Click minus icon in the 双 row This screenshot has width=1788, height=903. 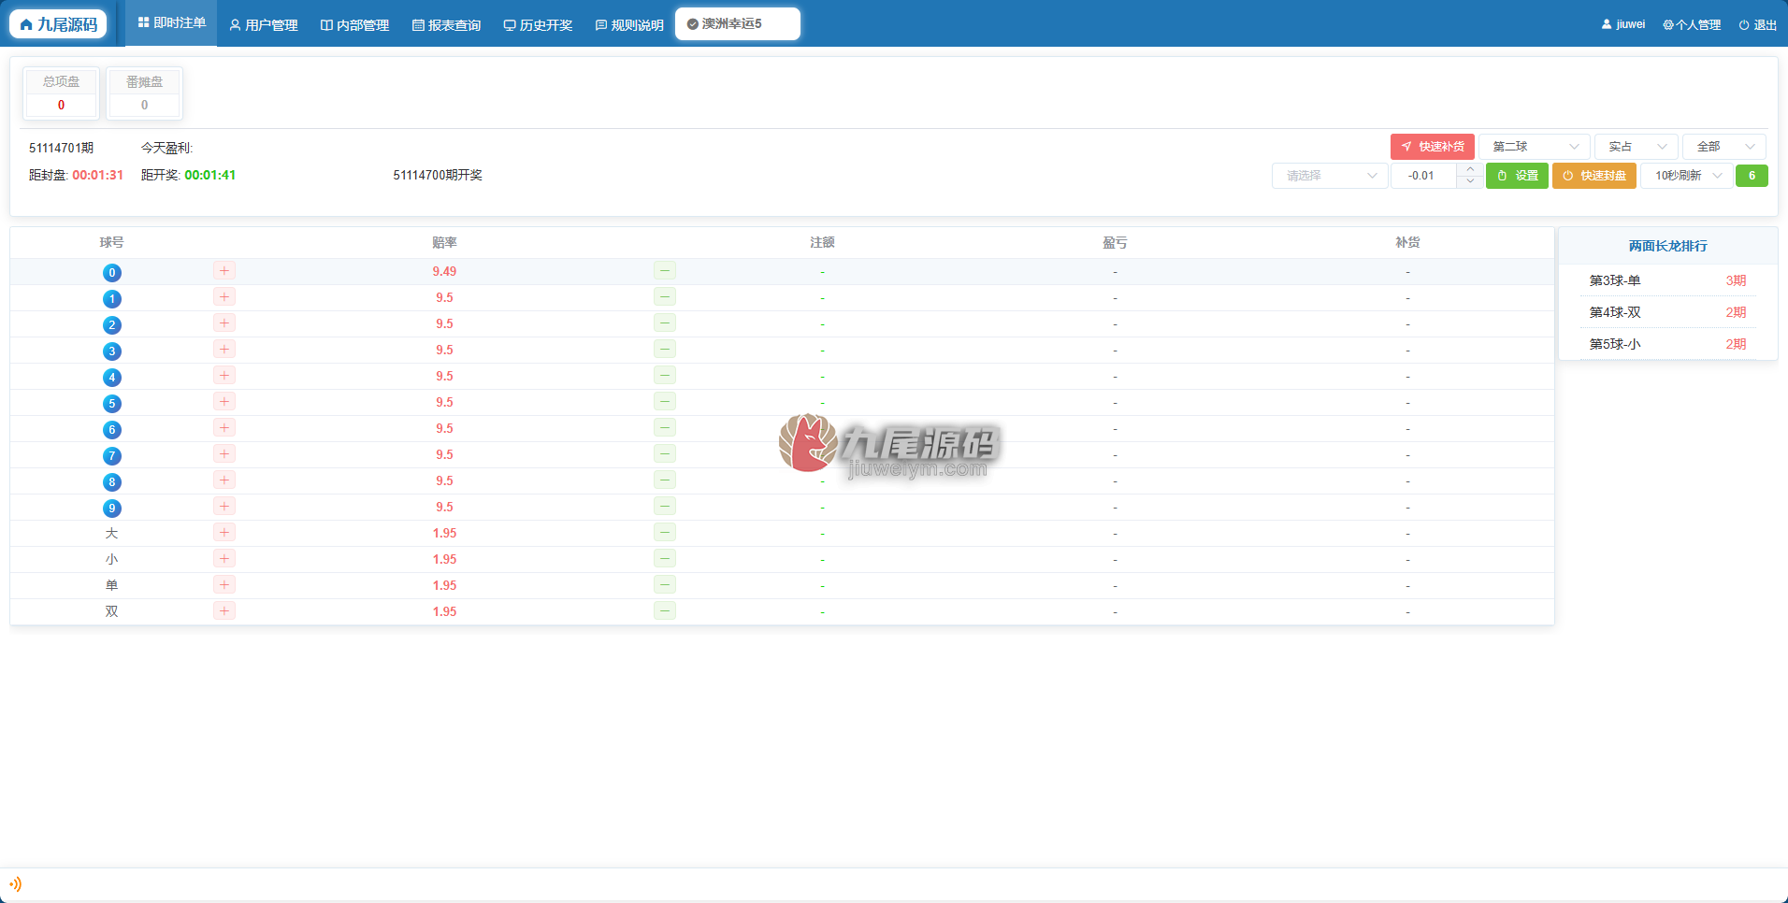click(665, 611)
